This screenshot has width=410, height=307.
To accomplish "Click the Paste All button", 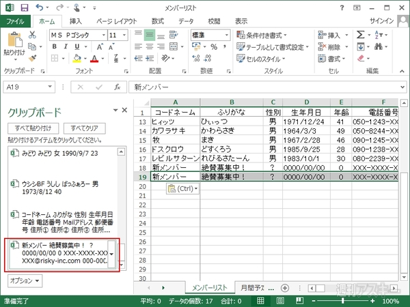I will [33, 128].
